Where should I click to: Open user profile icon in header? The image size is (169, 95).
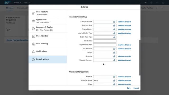coord(163,3)
